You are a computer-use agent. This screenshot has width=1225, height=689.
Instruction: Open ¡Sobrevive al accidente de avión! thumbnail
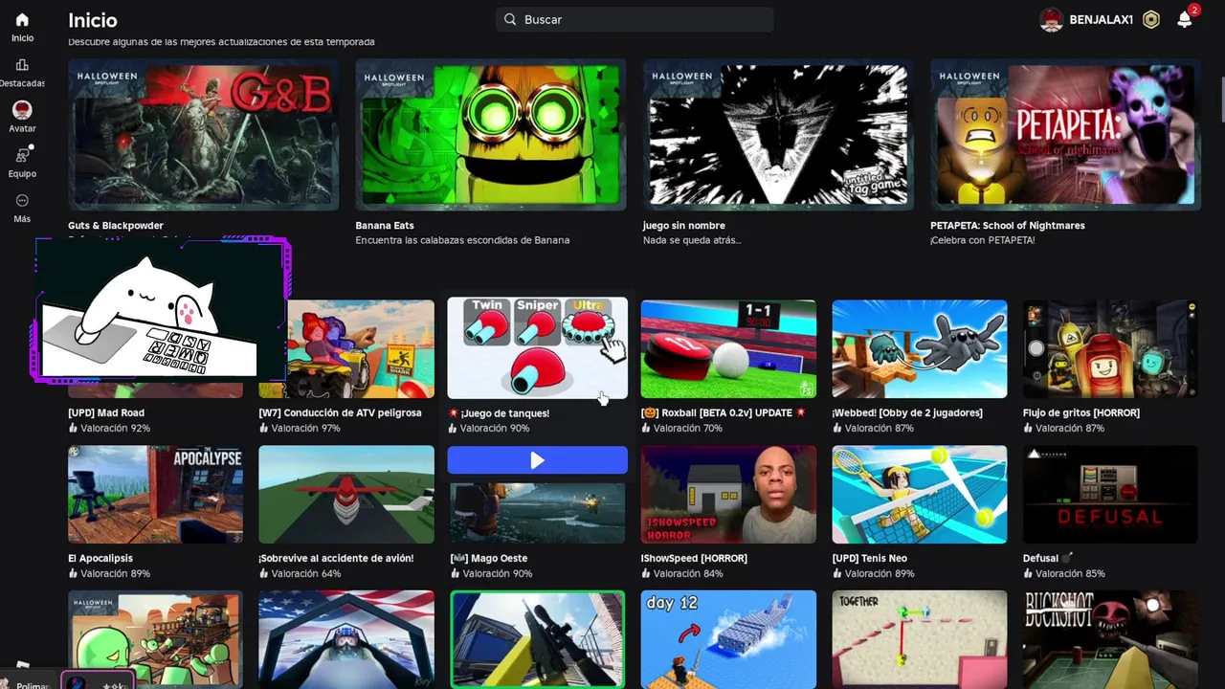pyautogui.click(x=346, y=495)
